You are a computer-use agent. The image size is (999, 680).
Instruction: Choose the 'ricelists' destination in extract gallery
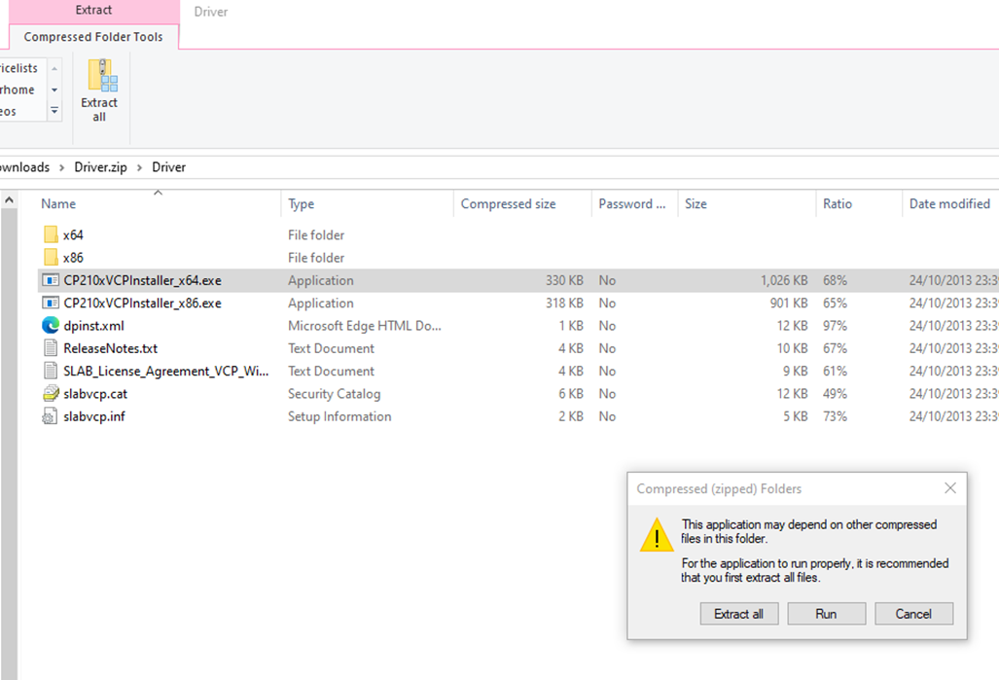[19, 68]
